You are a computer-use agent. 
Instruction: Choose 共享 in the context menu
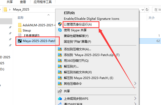tap(67, 91)
